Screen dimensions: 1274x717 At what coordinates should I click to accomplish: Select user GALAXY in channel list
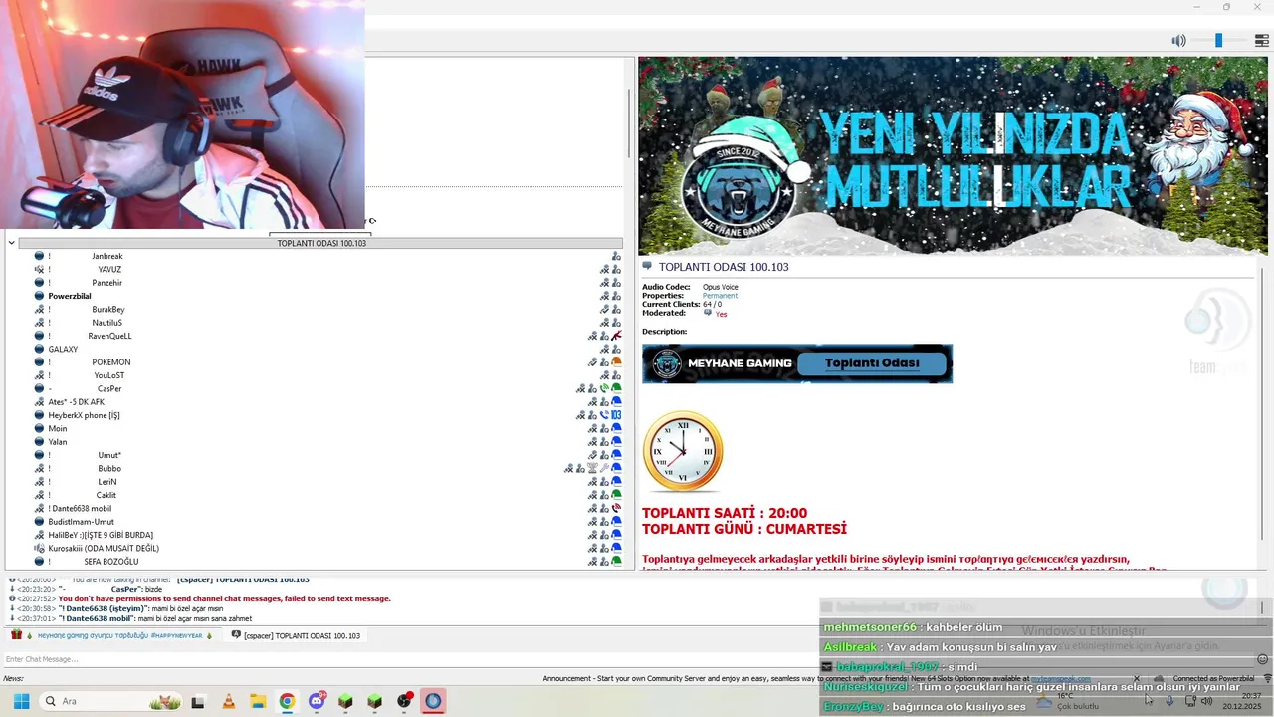tap(63, 349)
